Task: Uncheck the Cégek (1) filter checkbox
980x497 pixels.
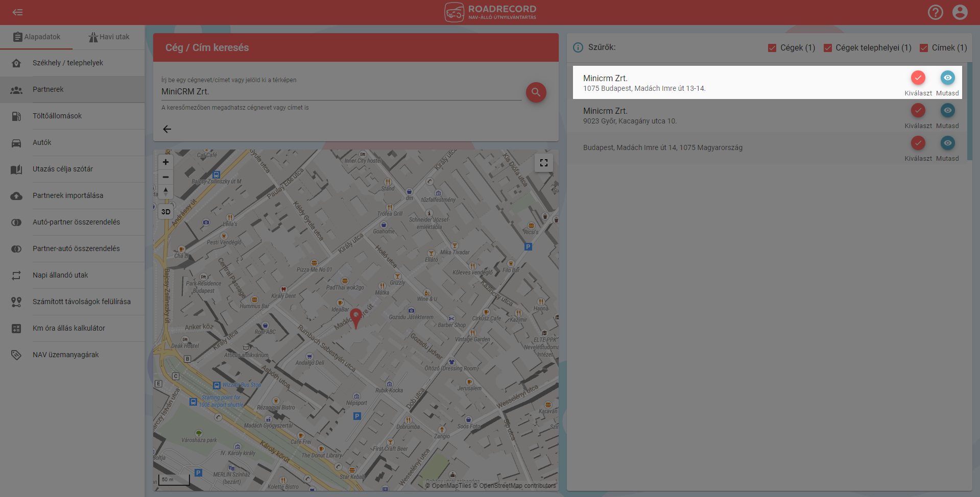Action: click(772, 47)
